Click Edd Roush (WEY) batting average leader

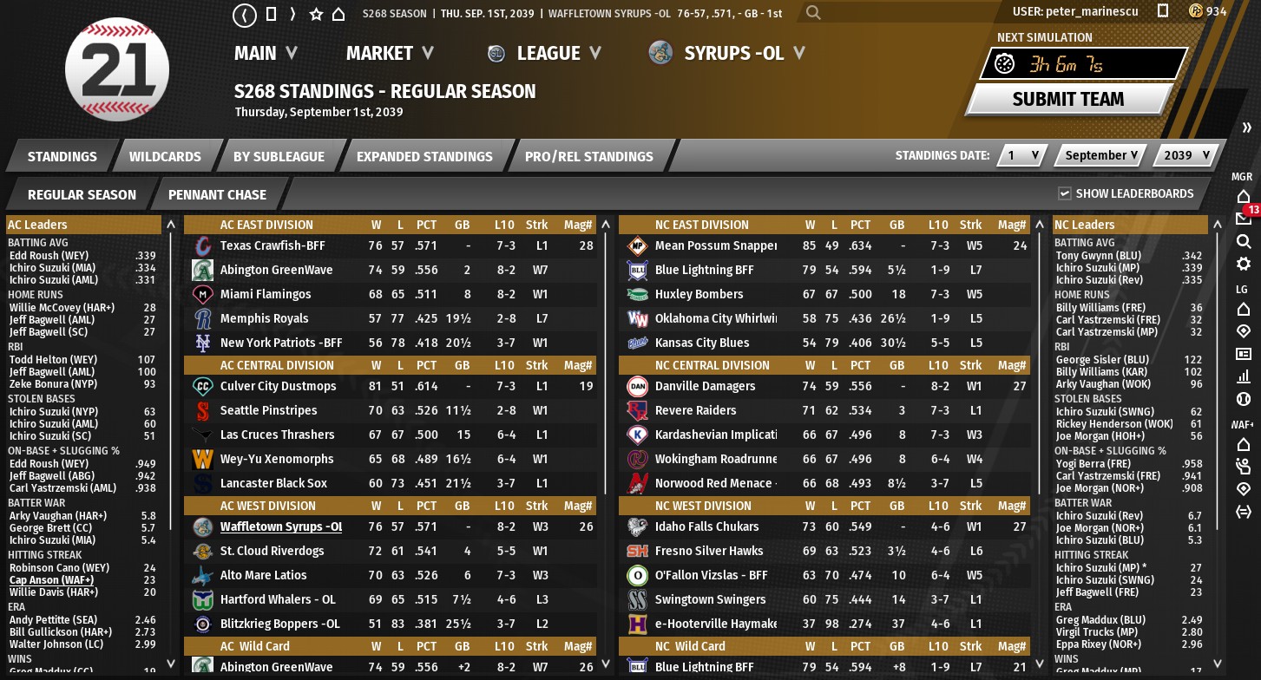tap(47, 256)
